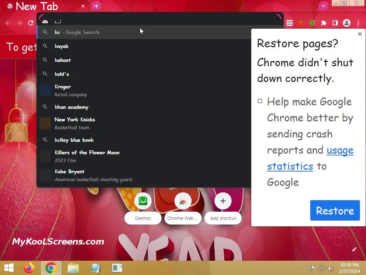Click the green face extension icon
This screenshot has height=275, width=366.
point(312,23)
